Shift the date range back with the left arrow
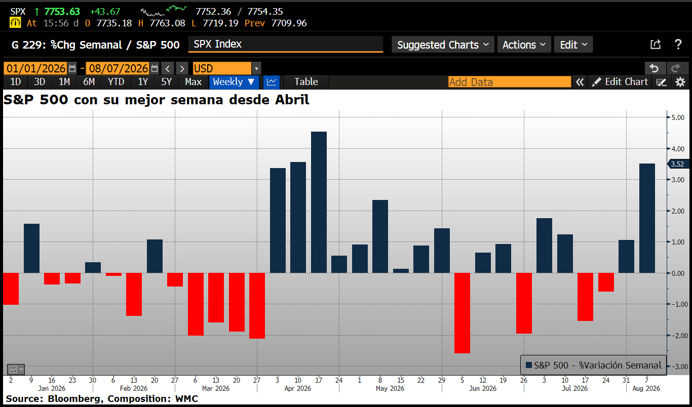 (x=168, y=68)
